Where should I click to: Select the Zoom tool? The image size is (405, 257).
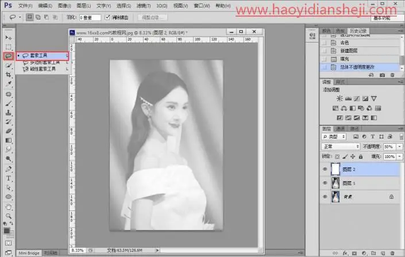coord(8,216)
